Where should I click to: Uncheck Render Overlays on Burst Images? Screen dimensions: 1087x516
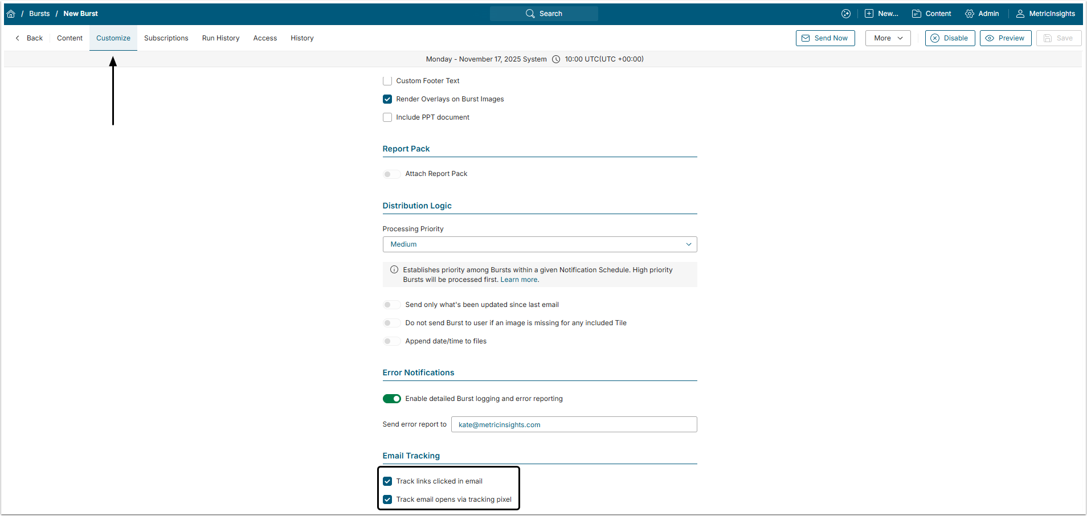coord(387,99)
